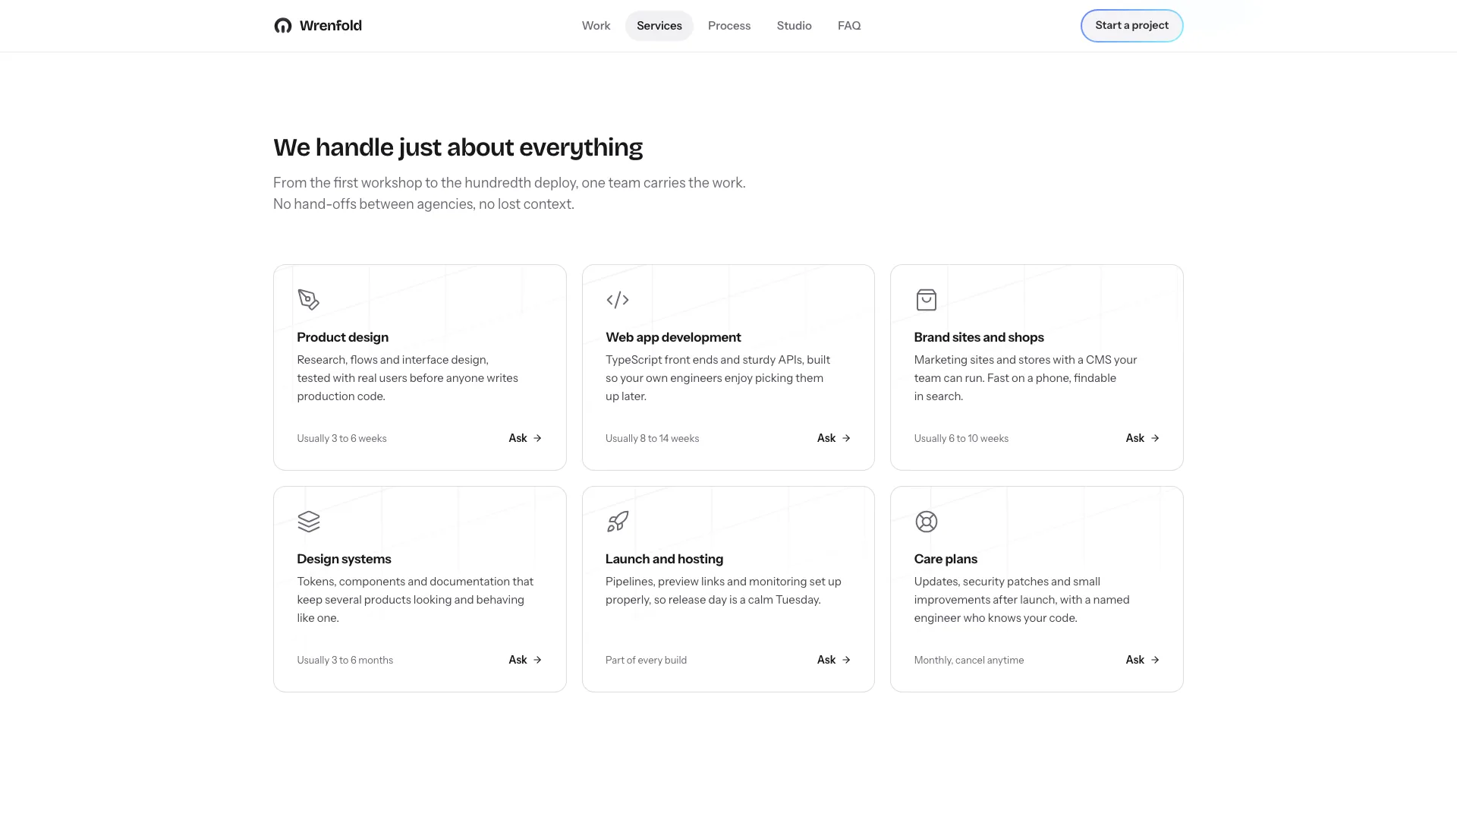The height and width of the screenshot is (820, 1457).
Task: Click Ask link on Care plans card
Action: (1143, 660)
